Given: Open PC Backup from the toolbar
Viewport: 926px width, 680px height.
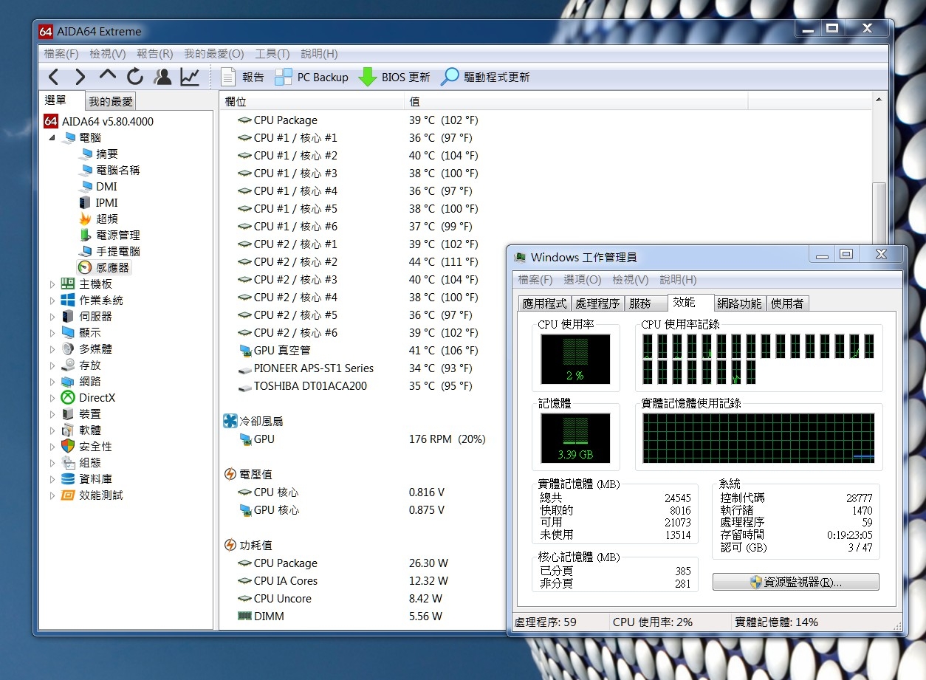Looking at the screenshot, I should point(312,77).
